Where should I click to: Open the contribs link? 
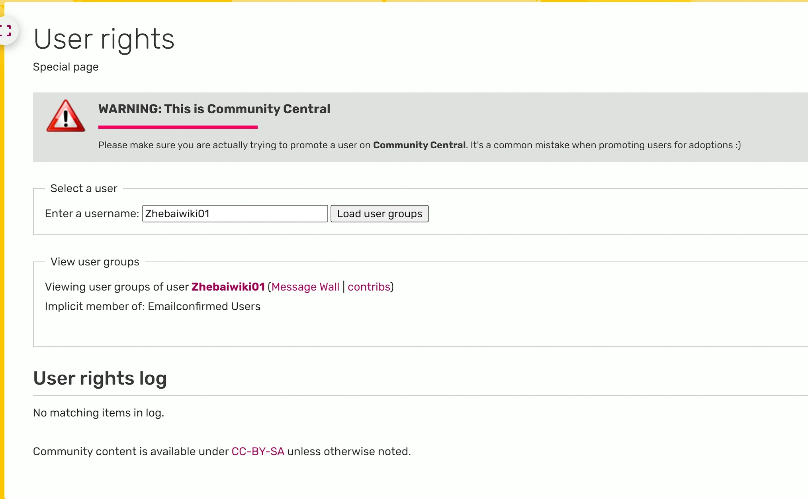369,287
